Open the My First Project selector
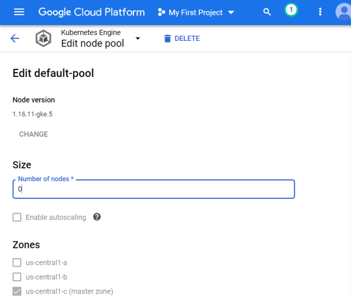Screen dimensions: 351x299 point(196,12)
